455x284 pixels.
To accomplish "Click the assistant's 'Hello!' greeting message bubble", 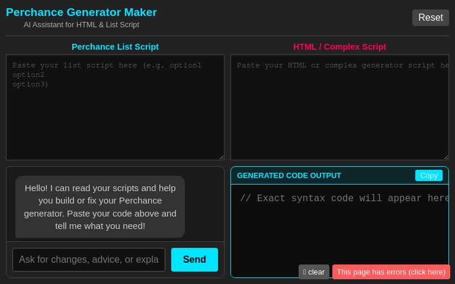I will [x=100, y=207].
